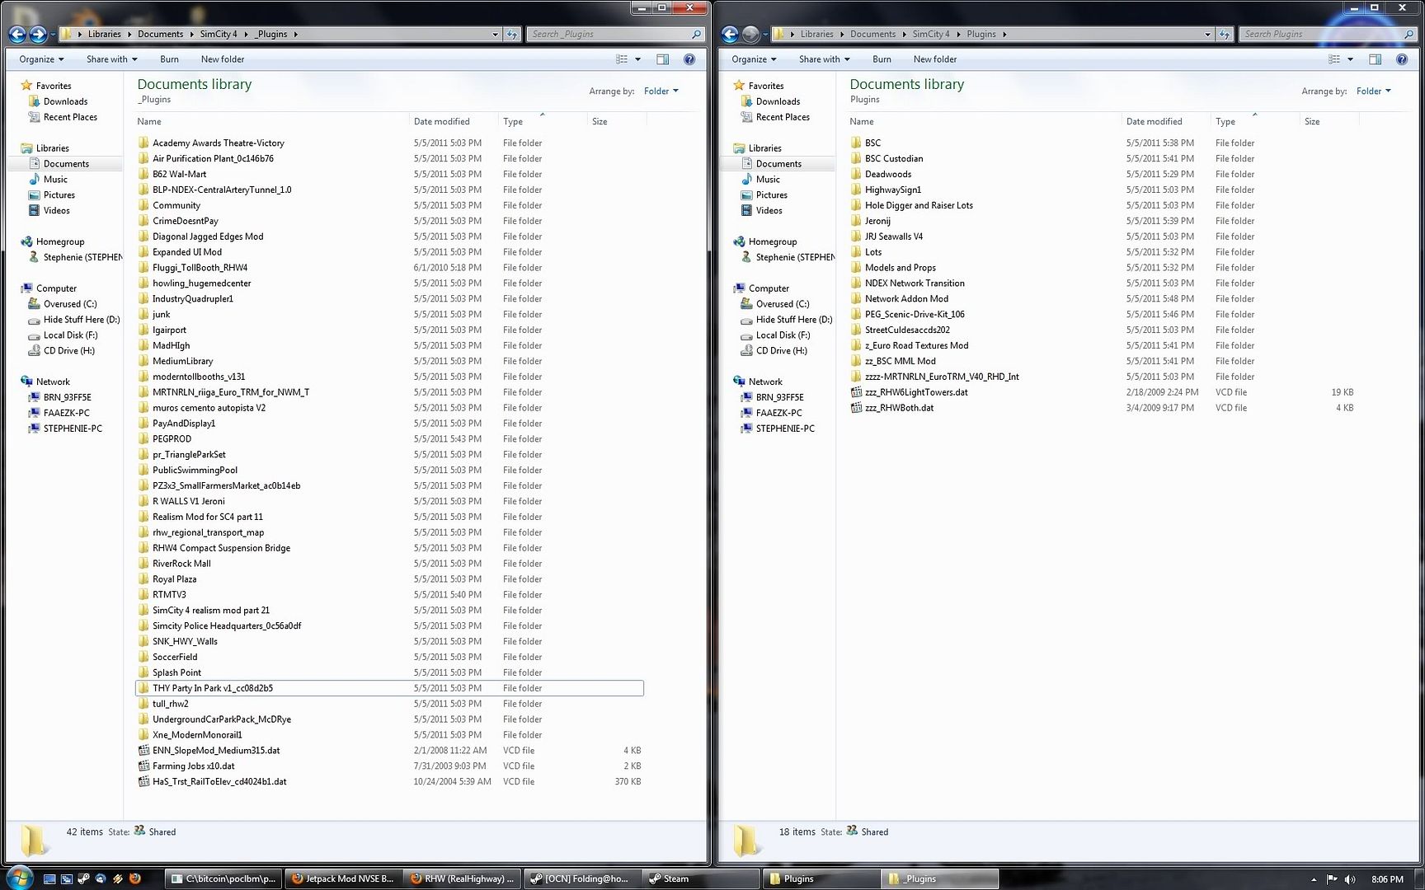Select Videos library in left window sidebar

point(56,210)
